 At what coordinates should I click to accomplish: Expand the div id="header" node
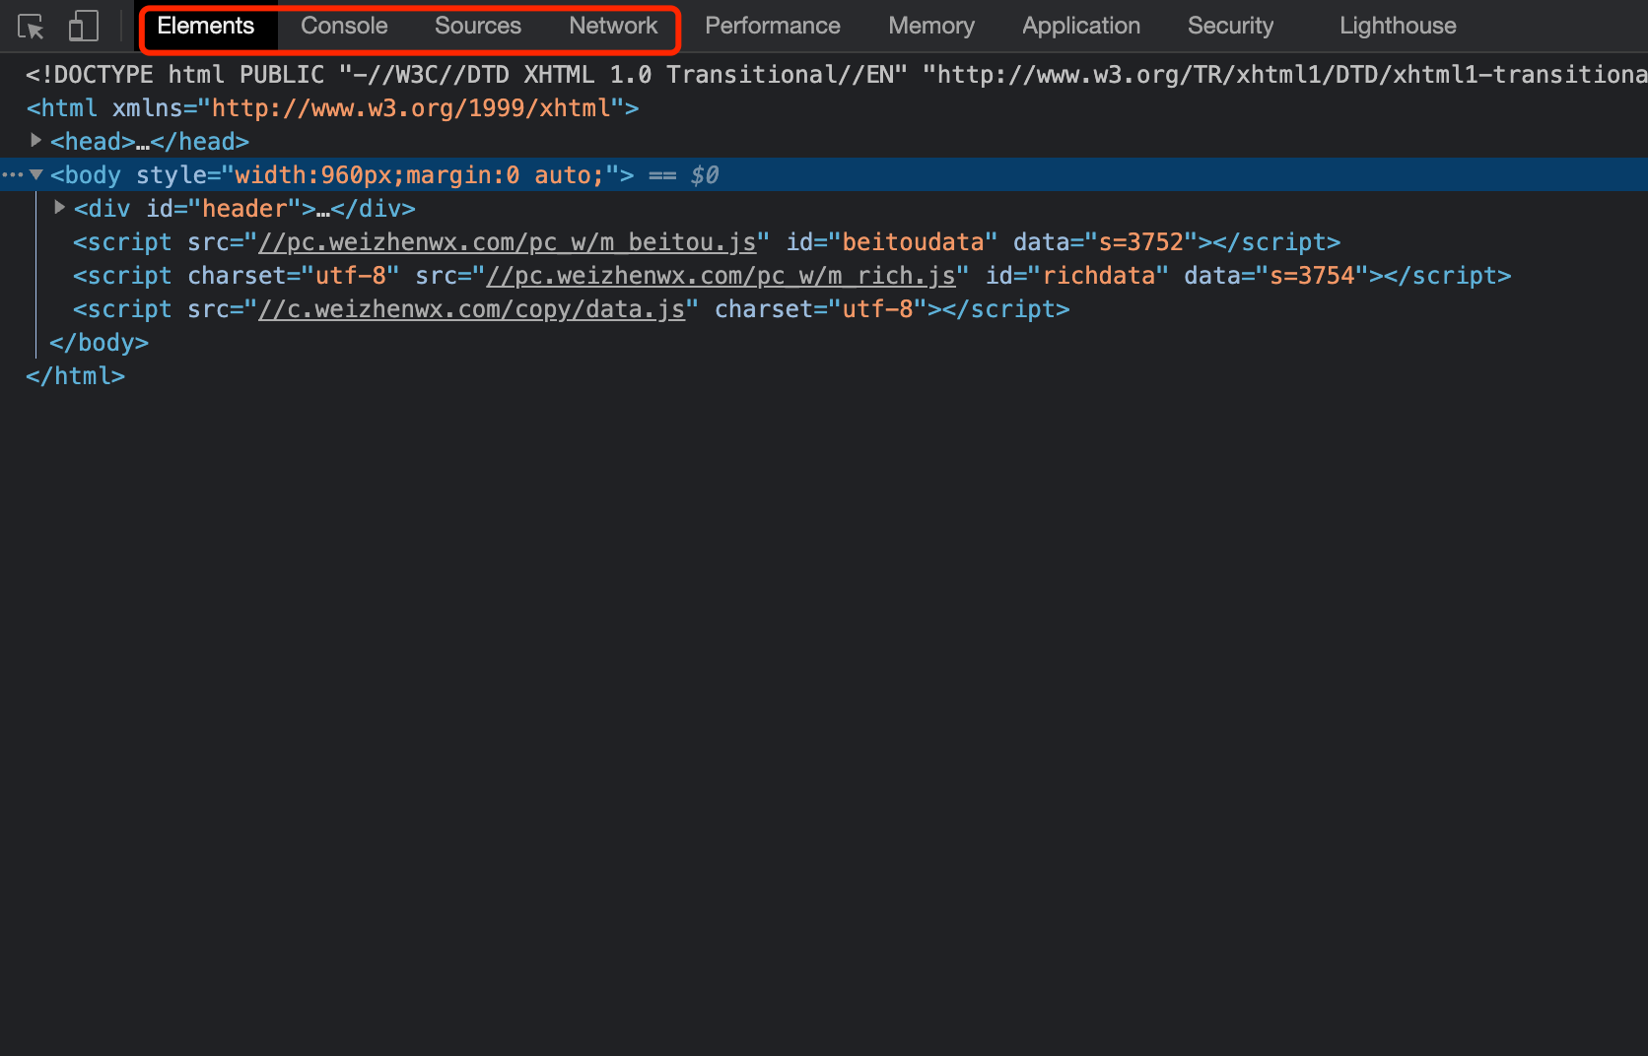coord(60,208)
